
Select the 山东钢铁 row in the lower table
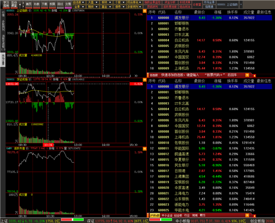tap(210, 199)
